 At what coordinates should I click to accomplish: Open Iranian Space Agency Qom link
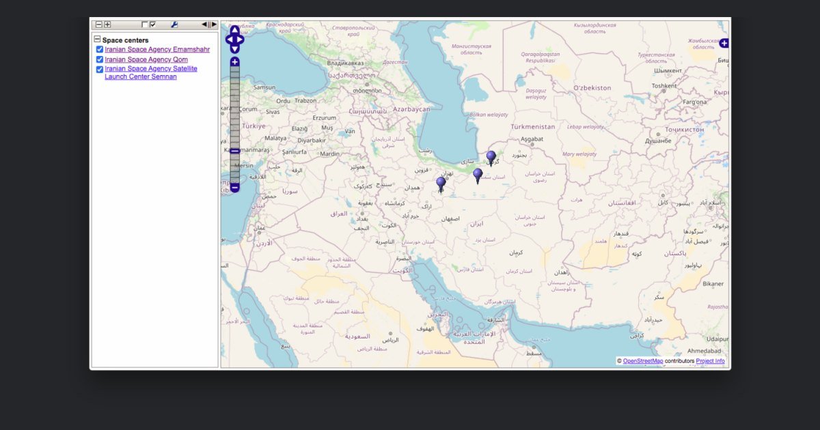click(146, 59)
